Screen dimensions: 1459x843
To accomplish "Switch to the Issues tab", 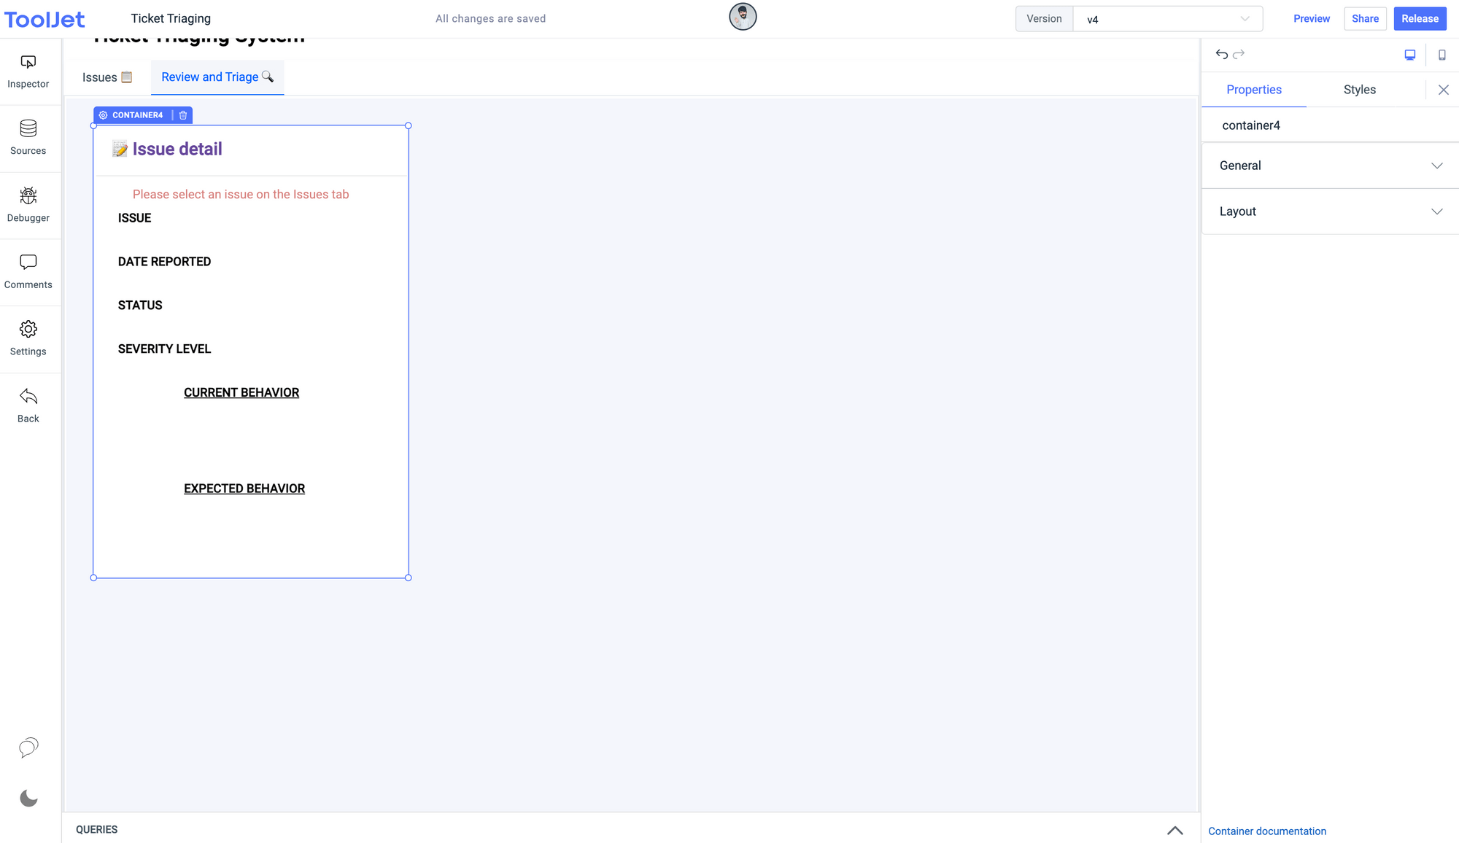I will click(107, 77).
